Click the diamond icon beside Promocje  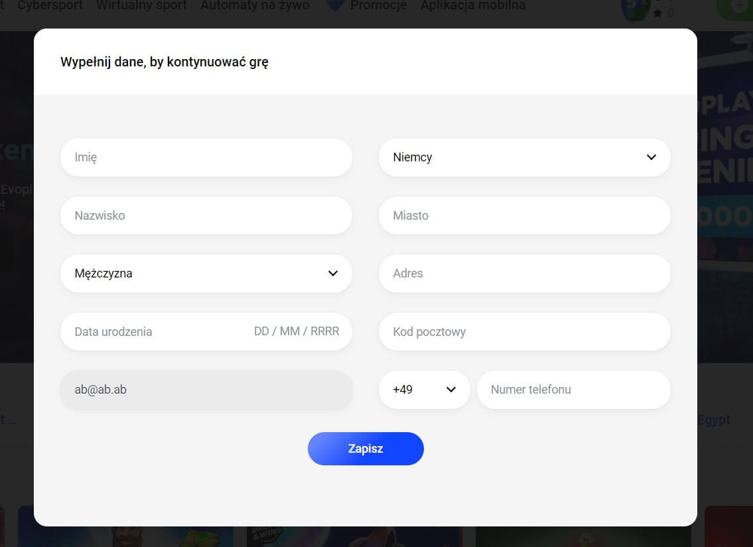coord(335,5)
